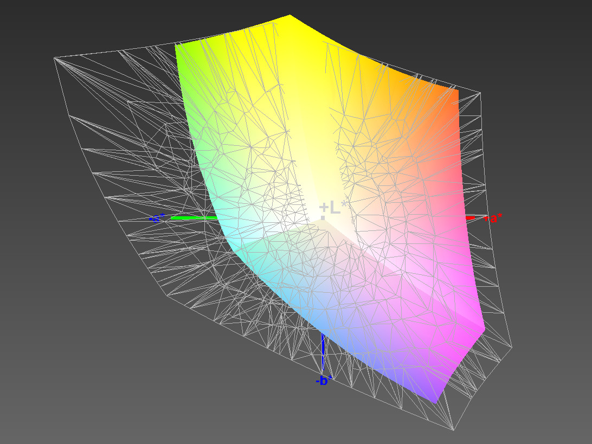The height and width of the screenshot is (444, 592).
Task: Click the -a* green axis label
Action: (x=157, y=218)
